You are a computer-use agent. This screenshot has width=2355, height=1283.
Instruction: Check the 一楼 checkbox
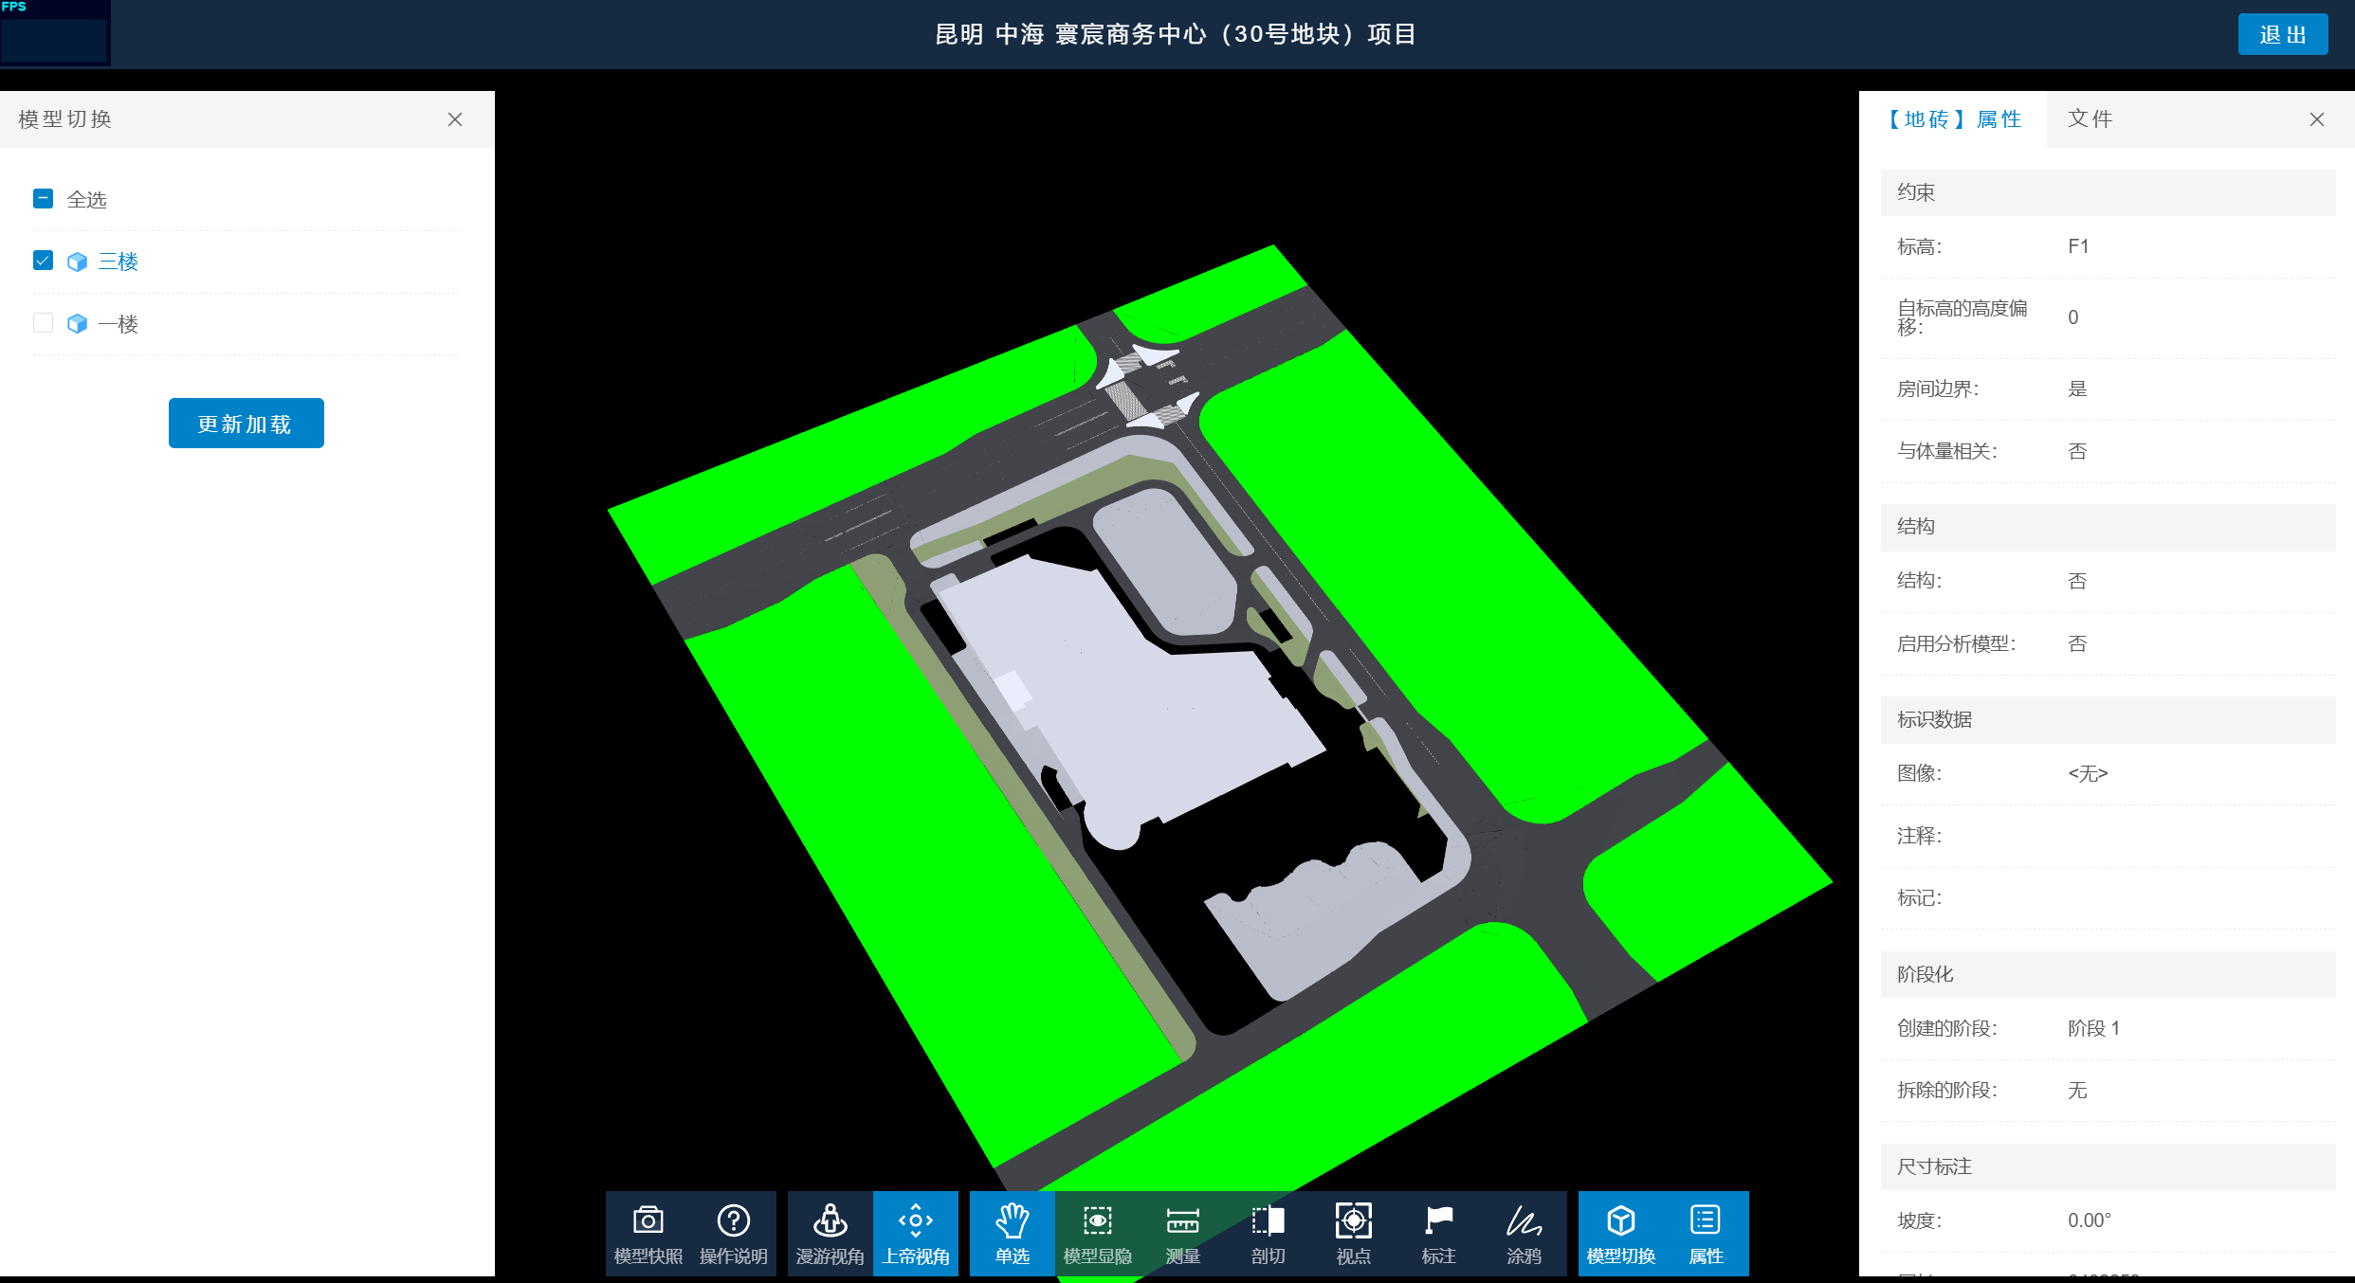coord(43,322)
